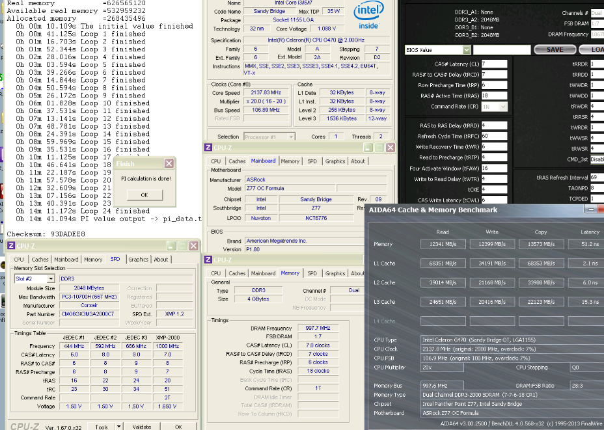Viewport: 604px width, 430px height.
Task: Select the SPD tab in the CPU-Z Mainboard window
Action: 312,161
